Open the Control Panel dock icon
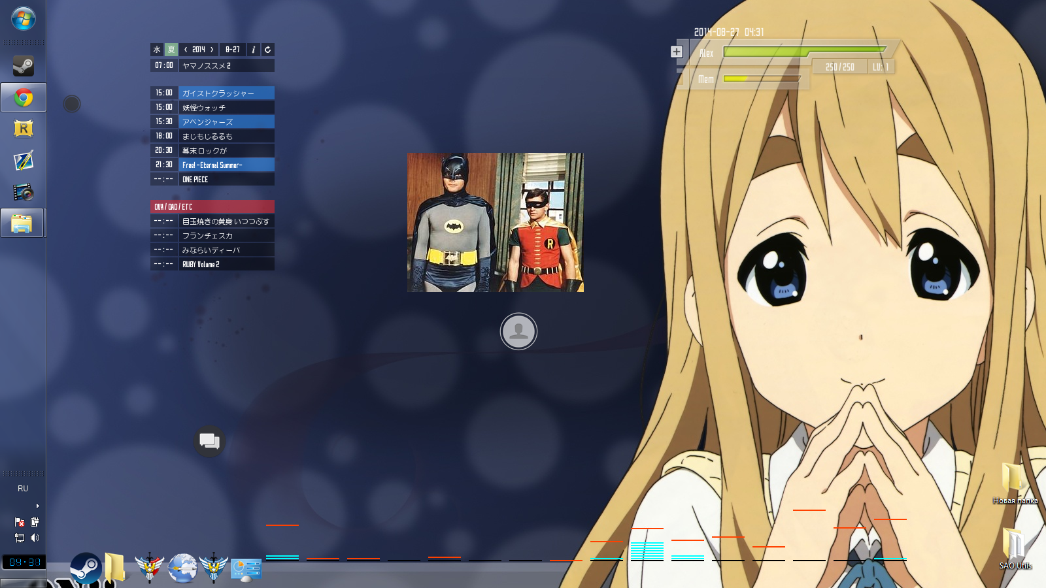Image resolution: width=1046 pixels, height=588 pixels. pyautogui.click(x=246, y=569)
